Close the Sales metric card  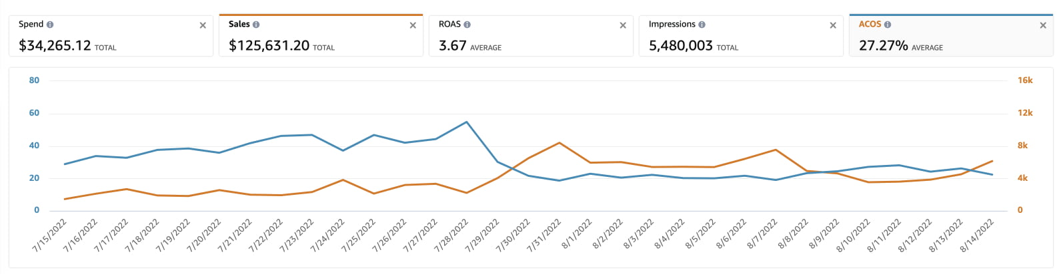pos(413,25)
